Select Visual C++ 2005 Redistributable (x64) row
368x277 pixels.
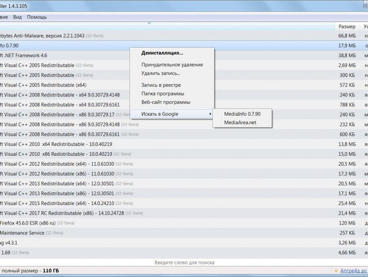click(184, 85)
